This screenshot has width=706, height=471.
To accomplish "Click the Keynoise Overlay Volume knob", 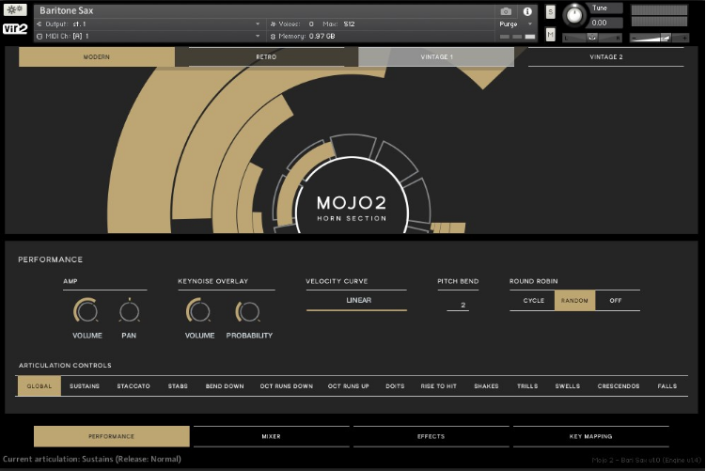I will click(x=199, y=311).
